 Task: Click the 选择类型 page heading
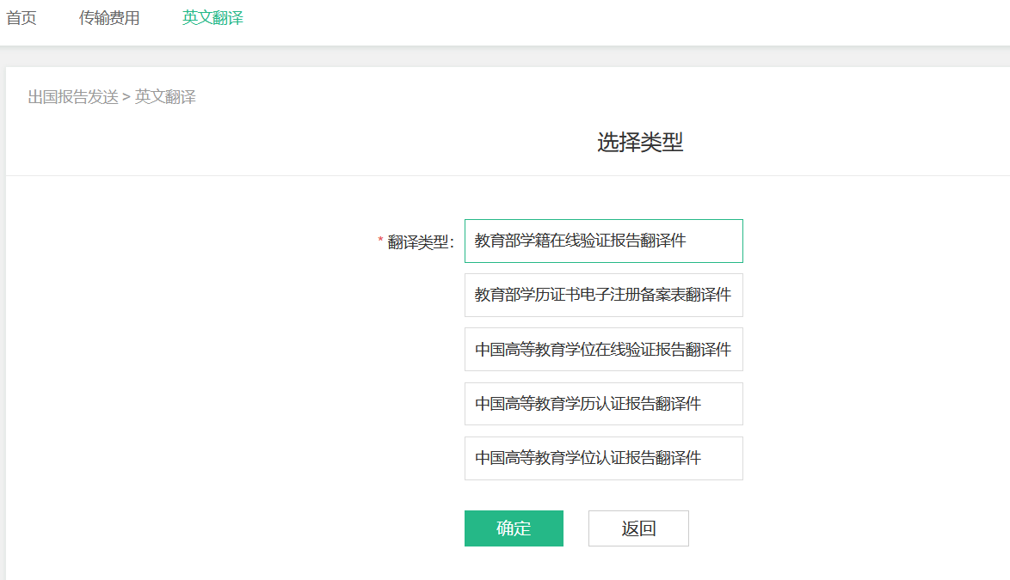[x=639, y=142]
